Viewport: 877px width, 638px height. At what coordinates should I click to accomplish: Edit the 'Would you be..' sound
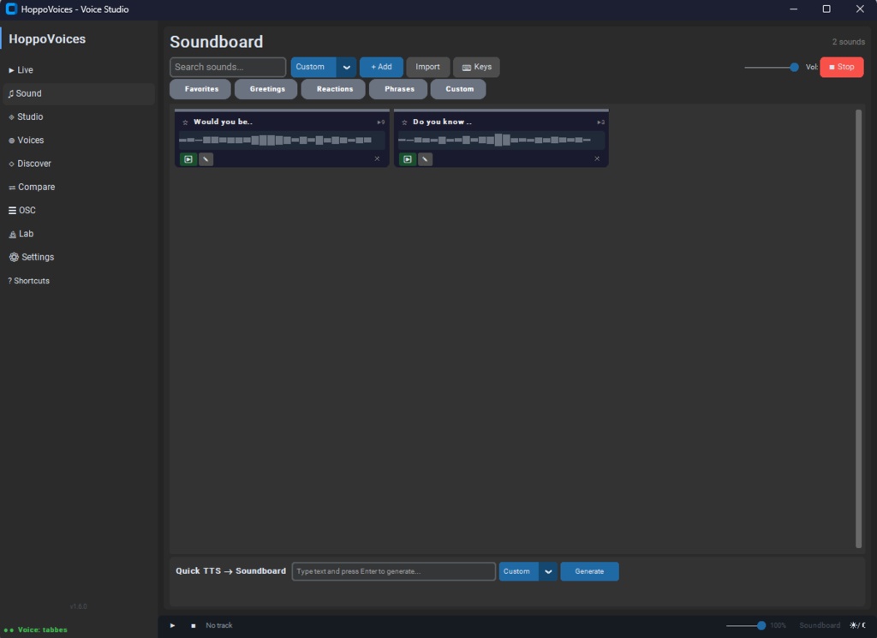206,159
